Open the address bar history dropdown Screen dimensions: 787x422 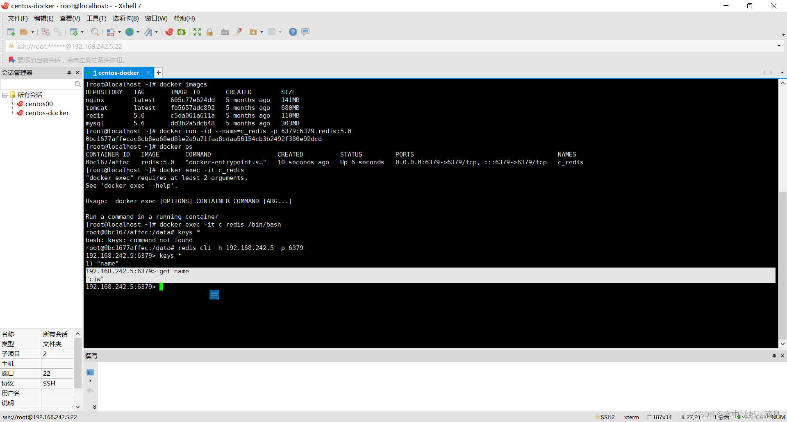[779, 46]
